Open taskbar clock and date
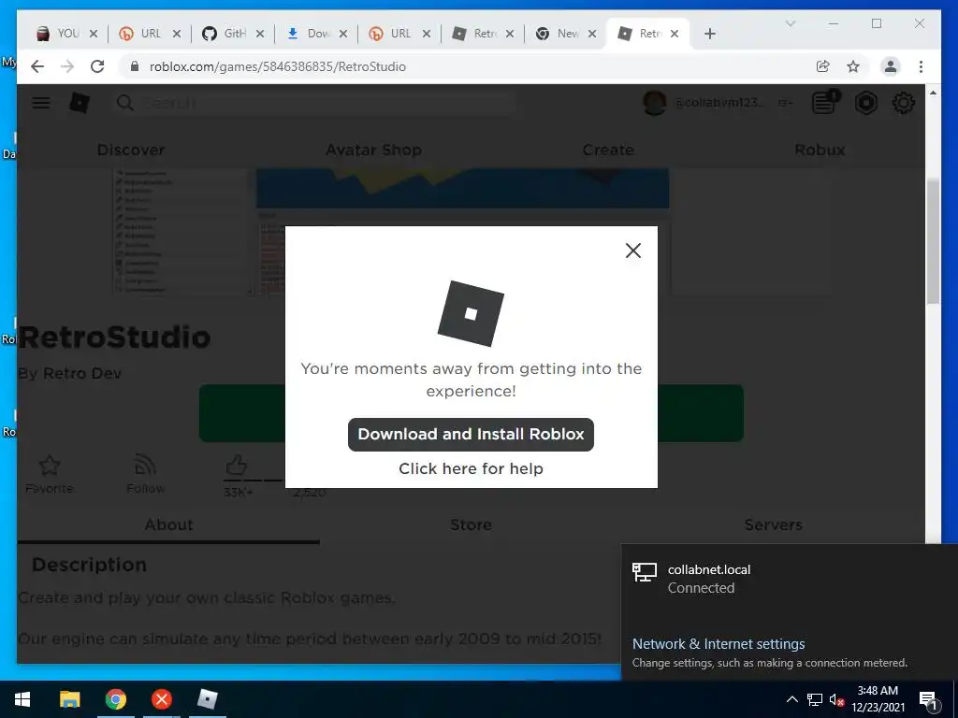This screenshot has width=958, height=718. coord(878,699)
